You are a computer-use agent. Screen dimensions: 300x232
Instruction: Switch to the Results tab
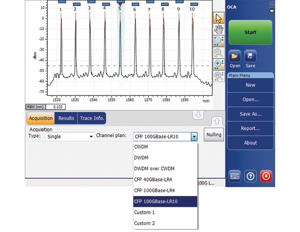[66, 118]
